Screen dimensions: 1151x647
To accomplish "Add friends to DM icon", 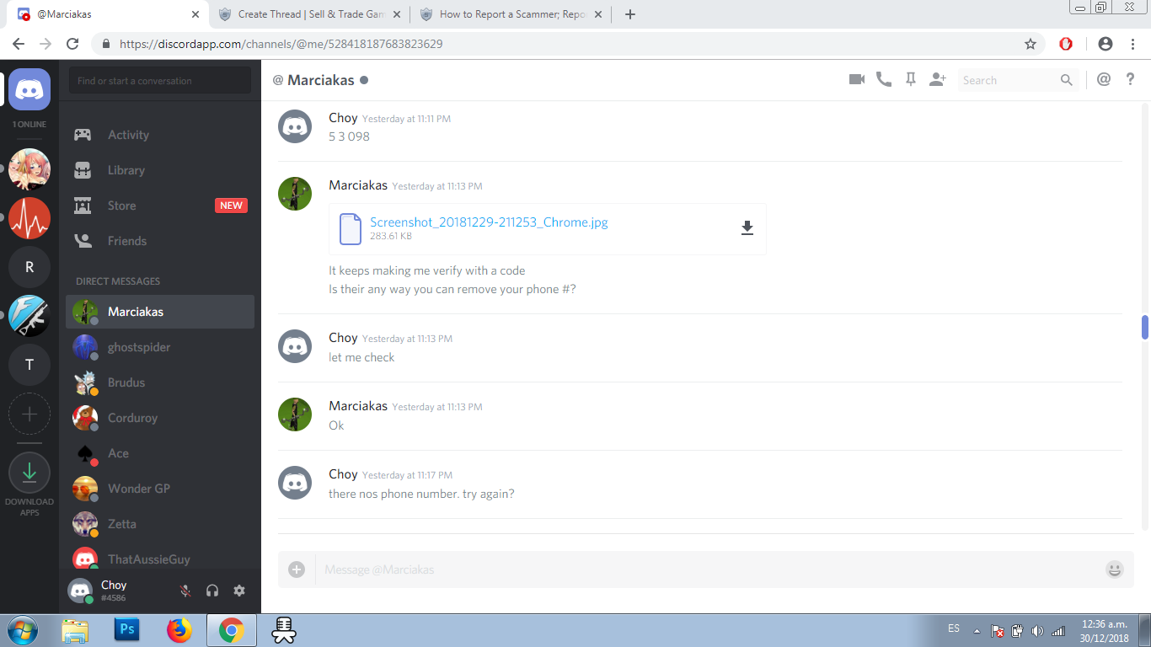I will [x=938, y=79].
